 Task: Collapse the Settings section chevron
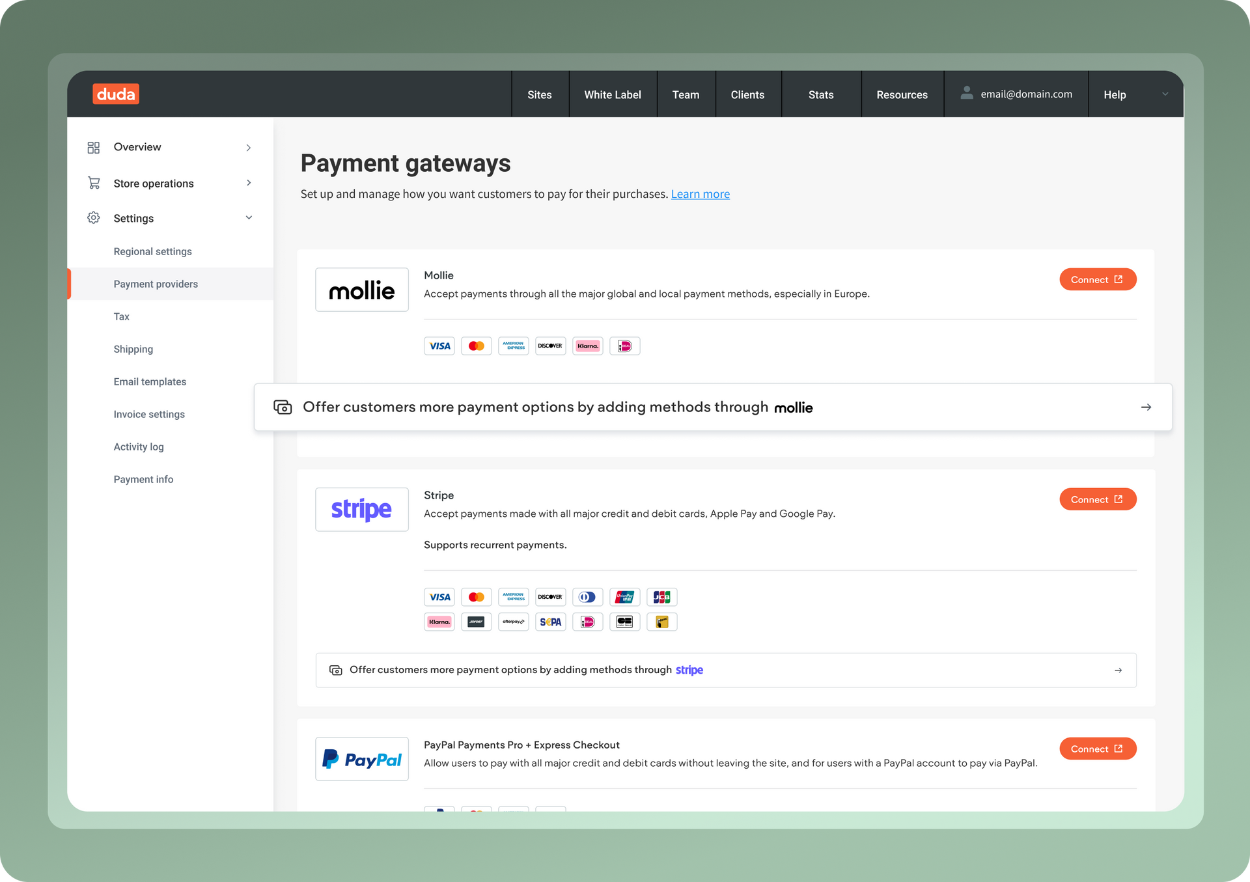point(249,218)
